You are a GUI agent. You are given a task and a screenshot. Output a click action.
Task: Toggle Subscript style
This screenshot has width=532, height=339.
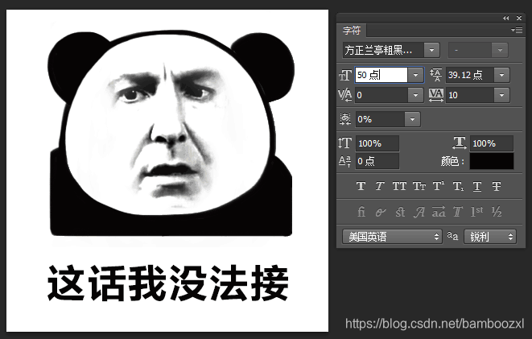(x=458, y=186)
